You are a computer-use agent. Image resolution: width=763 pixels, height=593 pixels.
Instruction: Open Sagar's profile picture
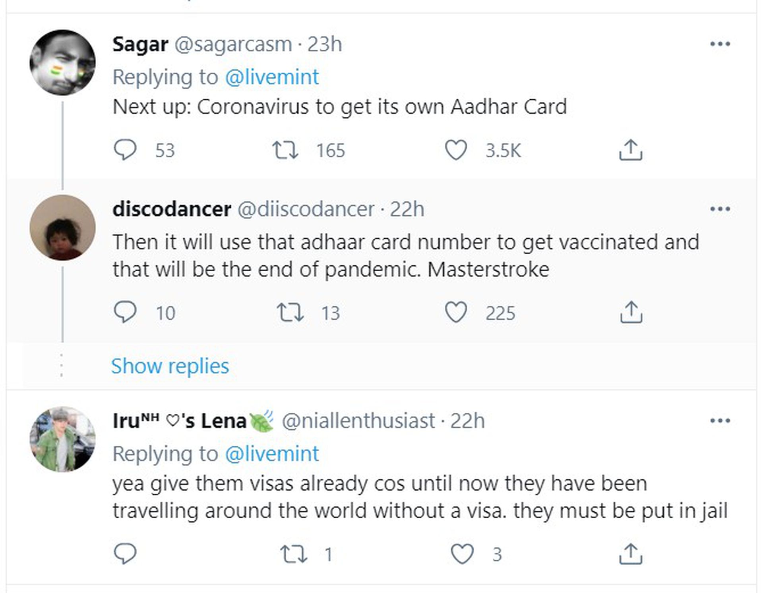[x=62, y=62]
